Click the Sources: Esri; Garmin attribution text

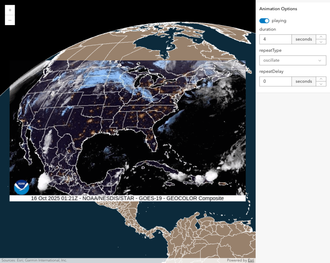(x=34, y=260)
